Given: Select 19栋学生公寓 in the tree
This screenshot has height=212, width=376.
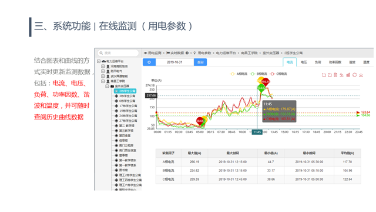Looking at the screenshot, I should (128, 111).
